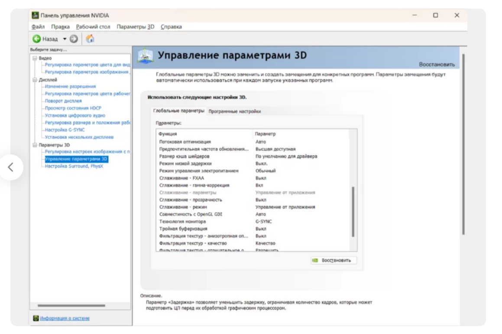Collapse the Видео tree node
This screenshot has height=334, width=502.
(35, 58)
